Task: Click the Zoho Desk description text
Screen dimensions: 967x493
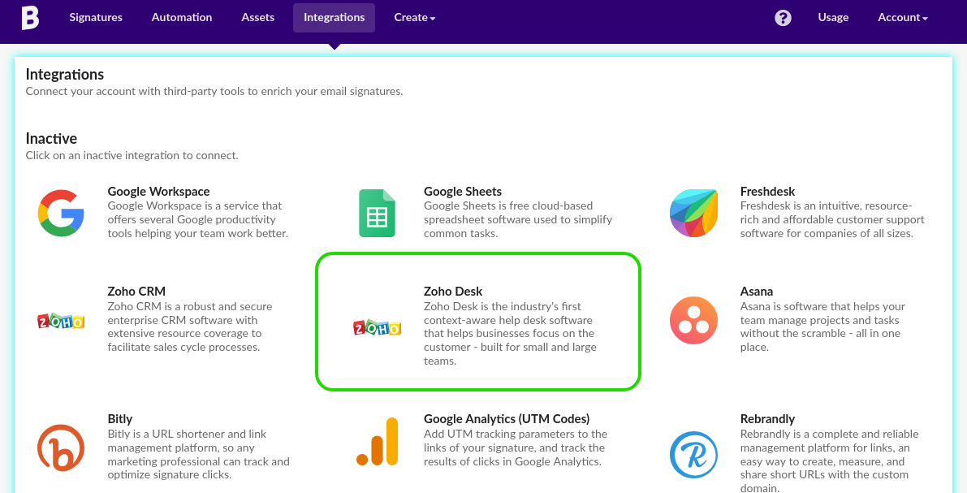Action: pyautogui.click(x=510, y=334)
